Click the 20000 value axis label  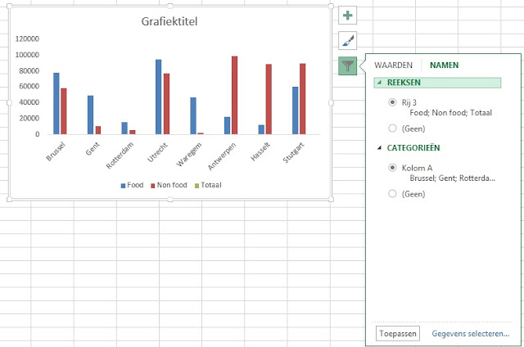point(29,118)
